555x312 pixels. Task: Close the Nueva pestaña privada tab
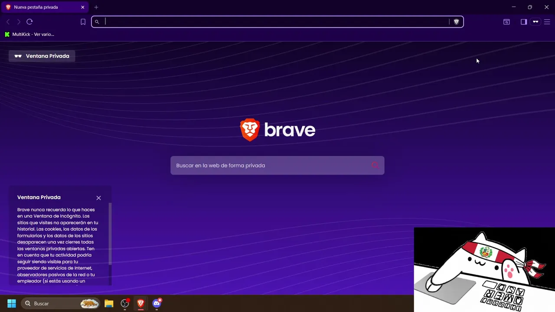tap(83, 7)
